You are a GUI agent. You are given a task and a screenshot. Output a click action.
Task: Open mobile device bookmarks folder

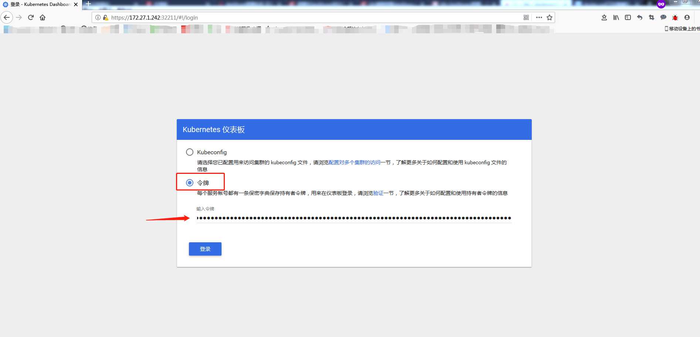coord(682,28)
